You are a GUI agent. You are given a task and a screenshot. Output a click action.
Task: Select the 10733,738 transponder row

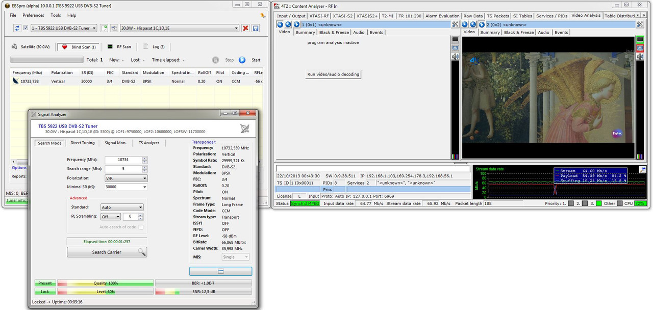(x=137, y=81)
